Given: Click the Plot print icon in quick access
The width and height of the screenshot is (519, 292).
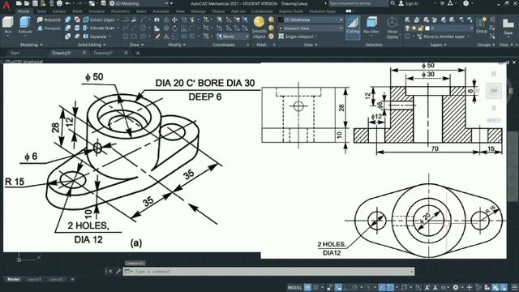Looking at the screenshot, I should [x=59, y=3].
